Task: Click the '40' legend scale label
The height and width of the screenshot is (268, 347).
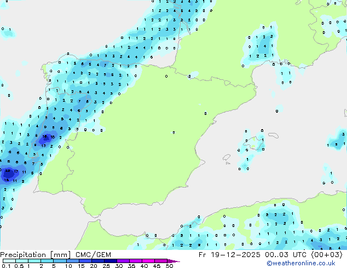Action: [144, 266]
